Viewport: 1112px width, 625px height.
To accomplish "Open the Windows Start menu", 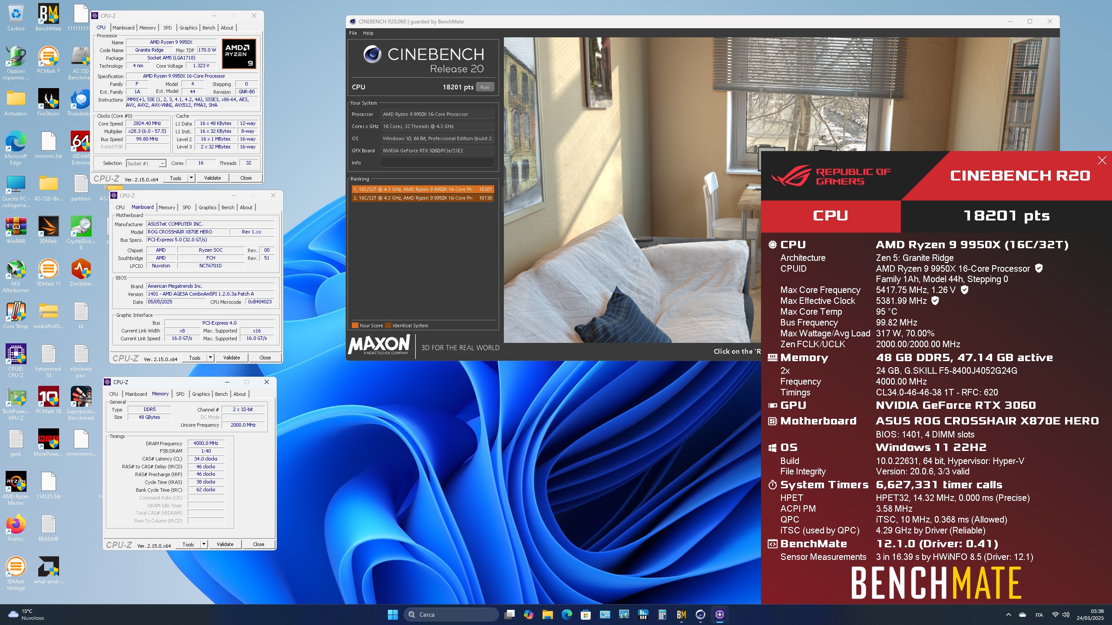I will click(x=393, y=615).
